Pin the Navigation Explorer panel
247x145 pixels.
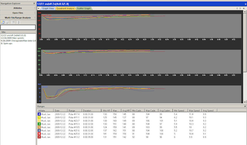pos(34,3)
